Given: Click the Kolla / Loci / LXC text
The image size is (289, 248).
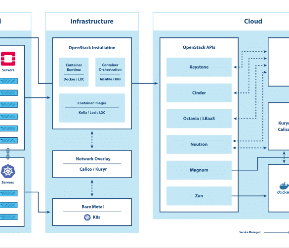Looking at the screenshot, I should coord(92,113).
